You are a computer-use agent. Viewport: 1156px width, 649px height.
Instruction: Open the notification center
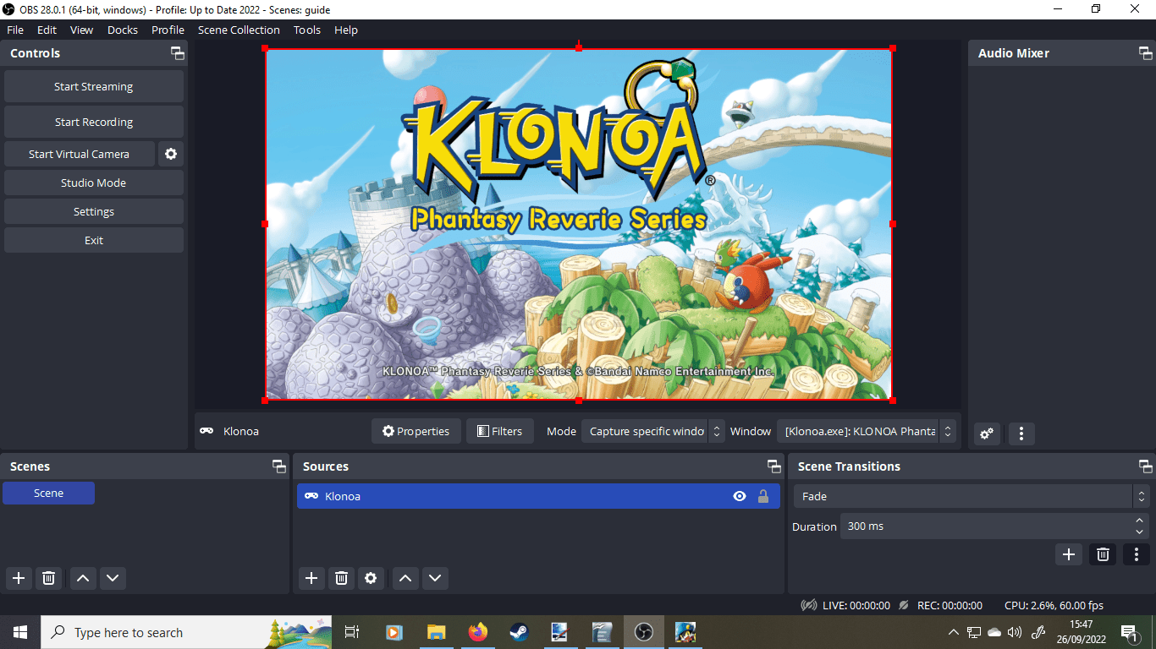[1129, 632]
